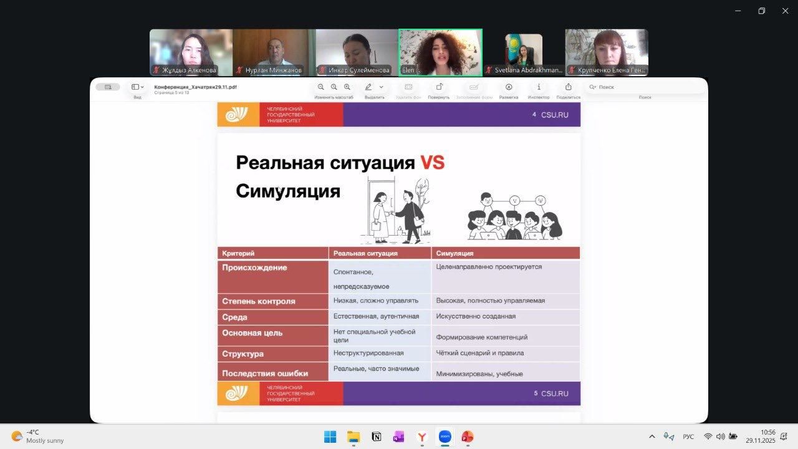Open the inspector (Инспектор) info icon
The width and height of the screenshot is (798, 449).
click(x=539, y=87)
